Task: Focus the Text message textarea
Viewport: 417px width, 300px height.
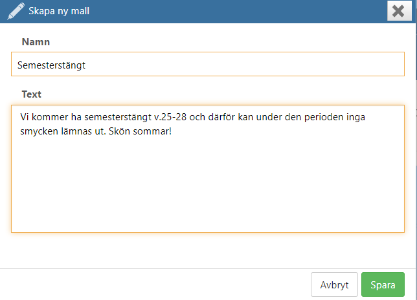Action: click(x=208, y=169)
